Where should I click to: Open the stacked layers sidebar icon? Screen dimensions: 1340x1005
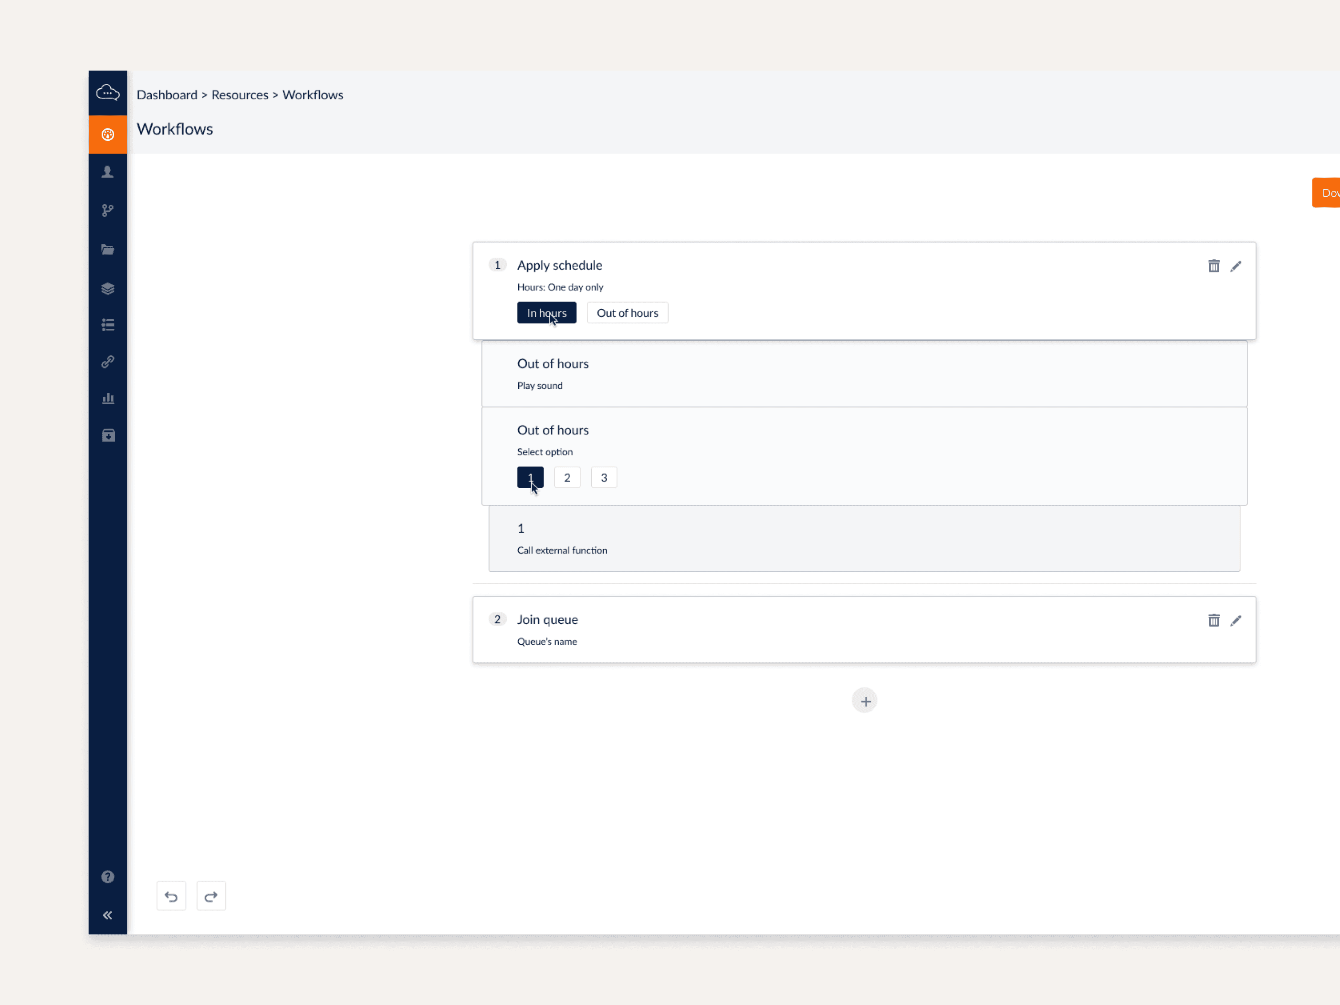pyautogui.click(x=108, y=288)
